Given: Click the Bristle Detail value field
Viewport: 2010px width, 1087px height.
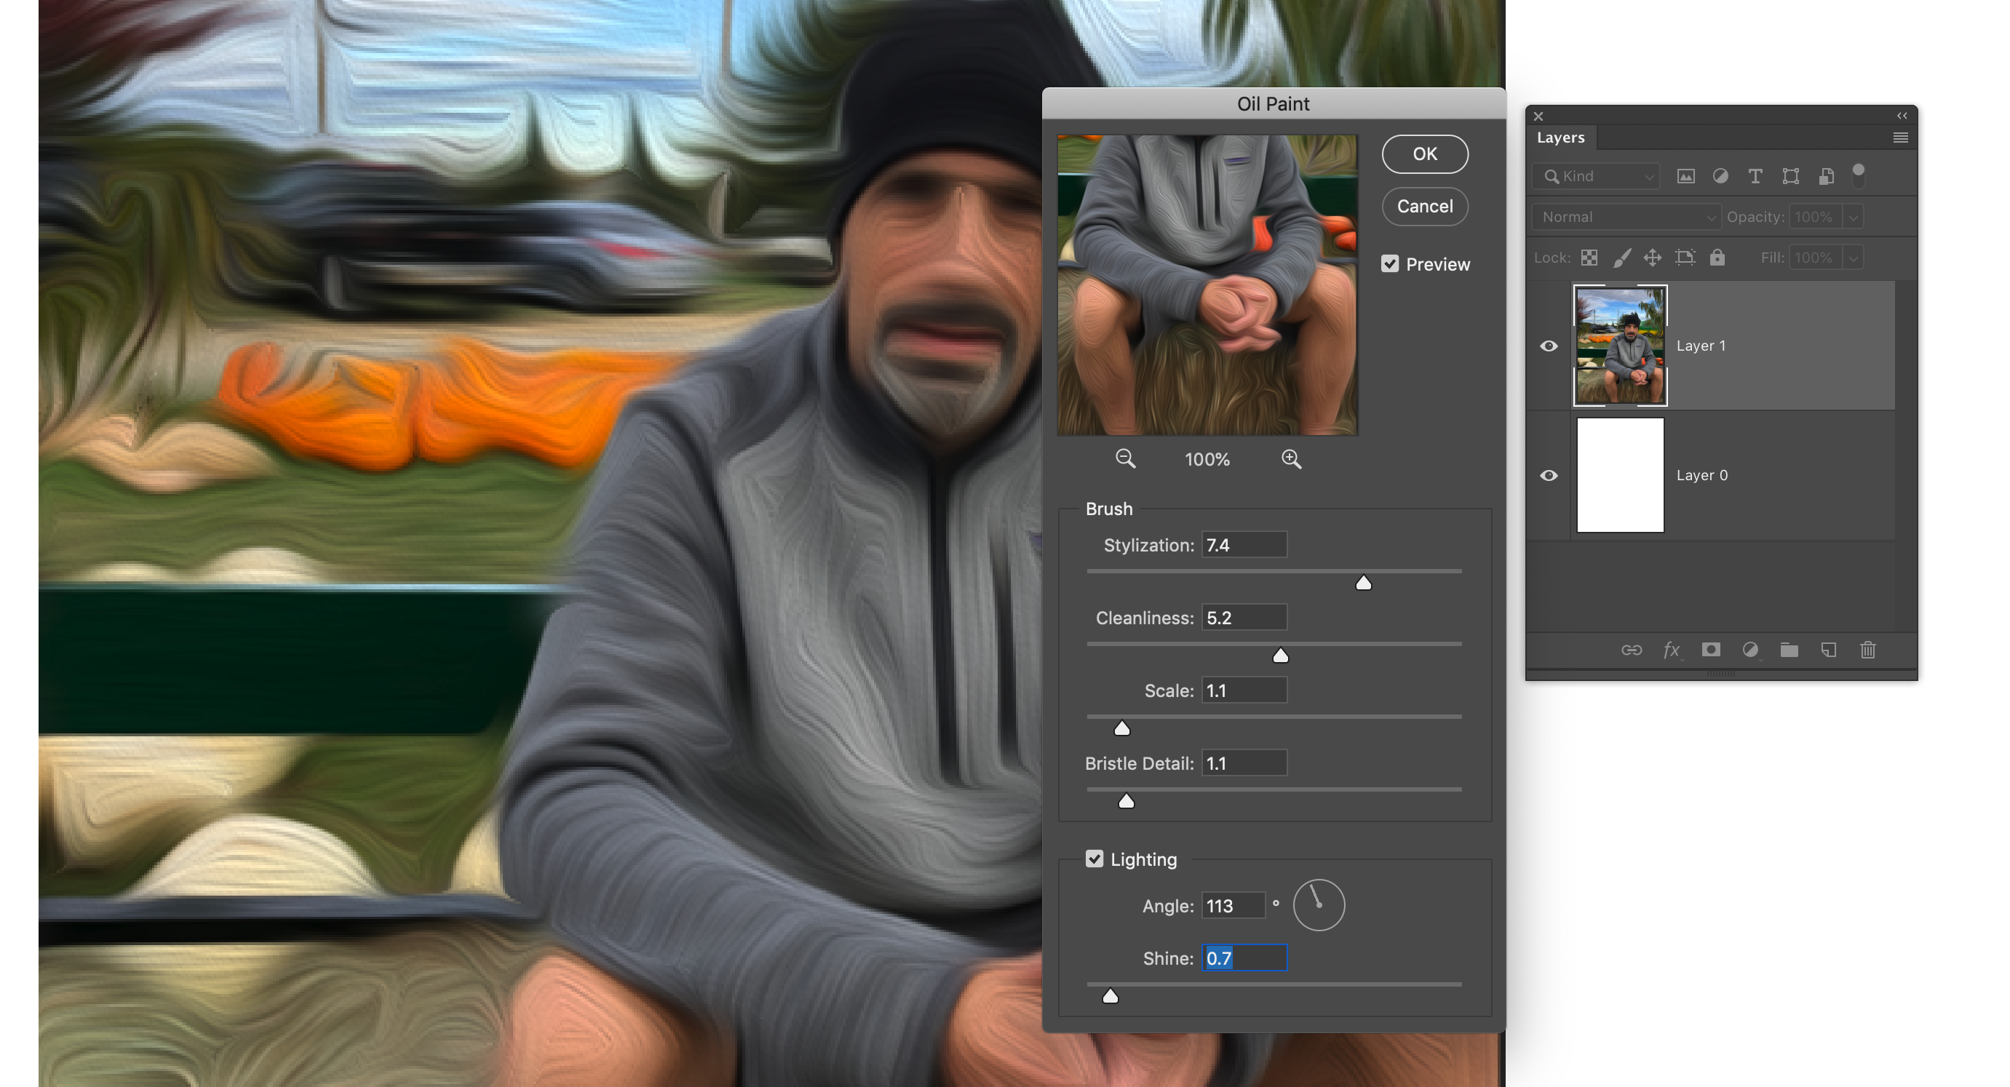Looking at the screenshot, I should pyautogui.click(x=1244, y=763).
